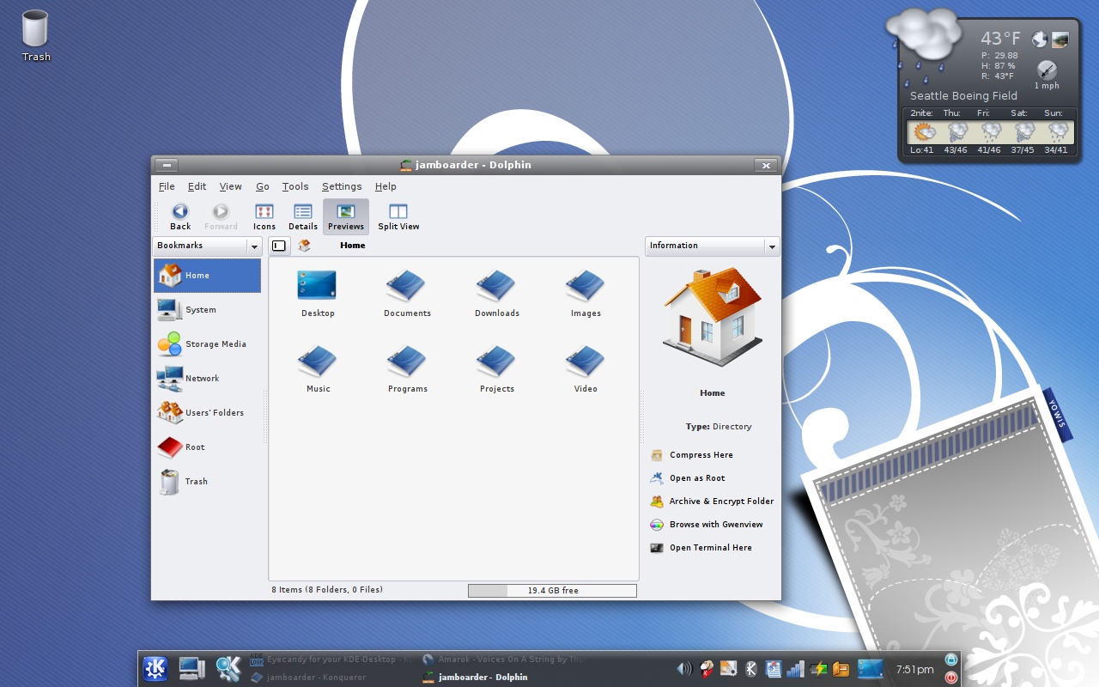The height and width of the screenshot is (687, 1099).
Task: Click the computer icon in the panel
Action: pos(191,668)
